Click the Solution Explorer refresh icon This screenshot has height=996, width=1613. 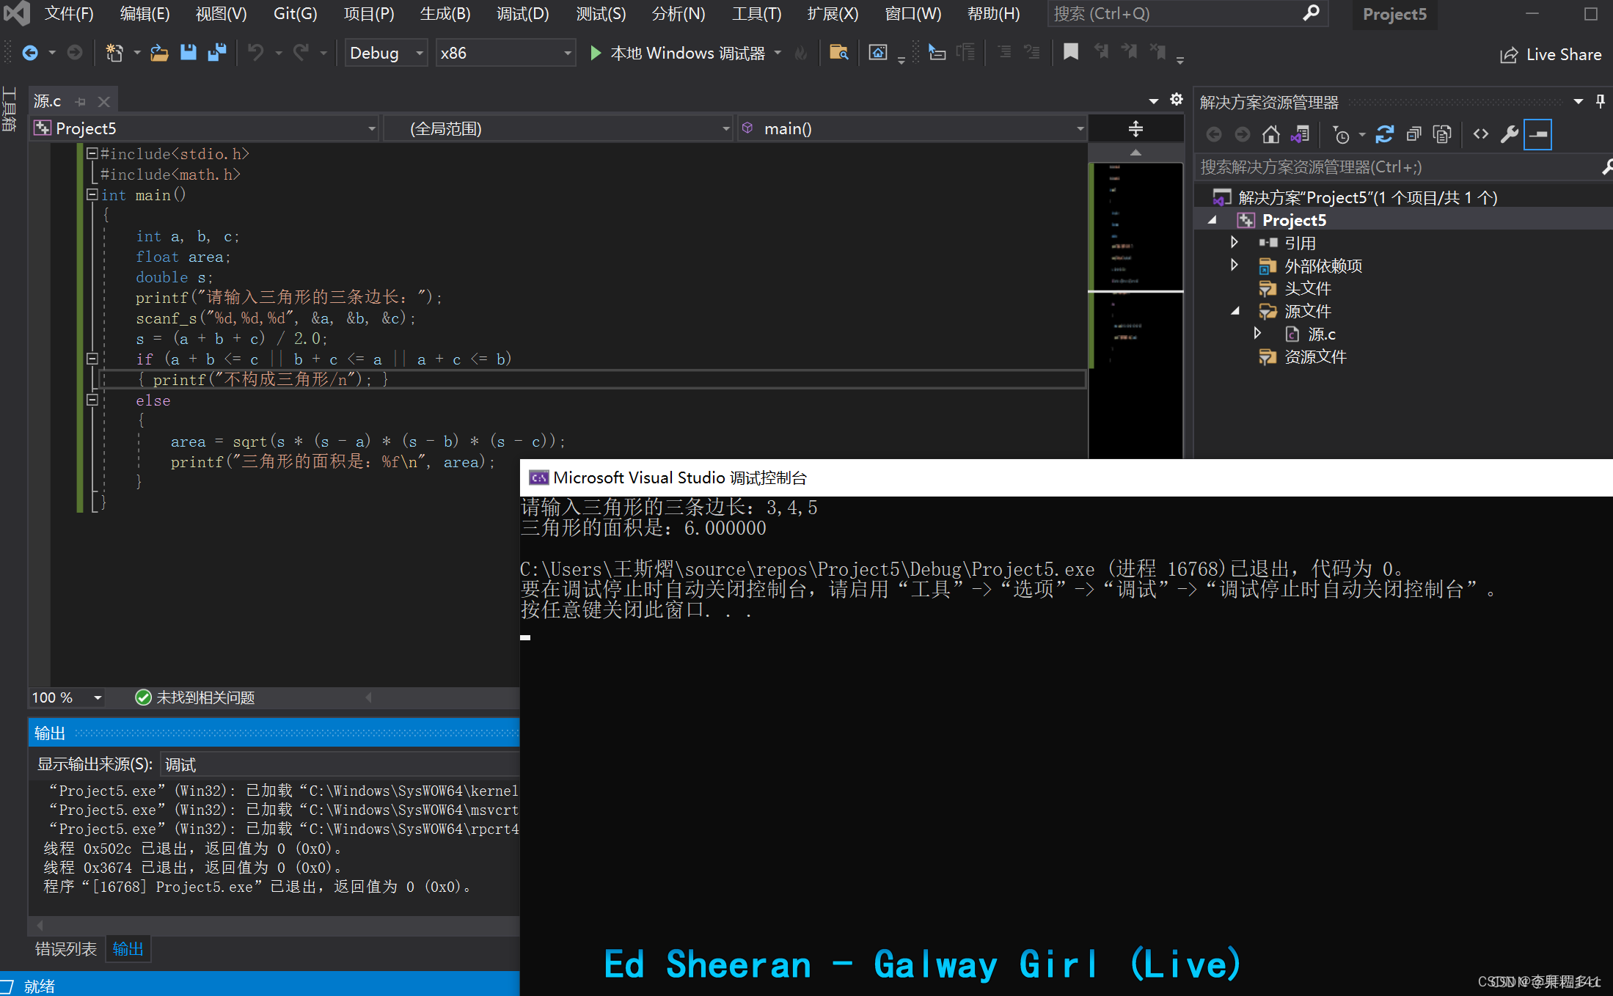tap(1385, 134)
